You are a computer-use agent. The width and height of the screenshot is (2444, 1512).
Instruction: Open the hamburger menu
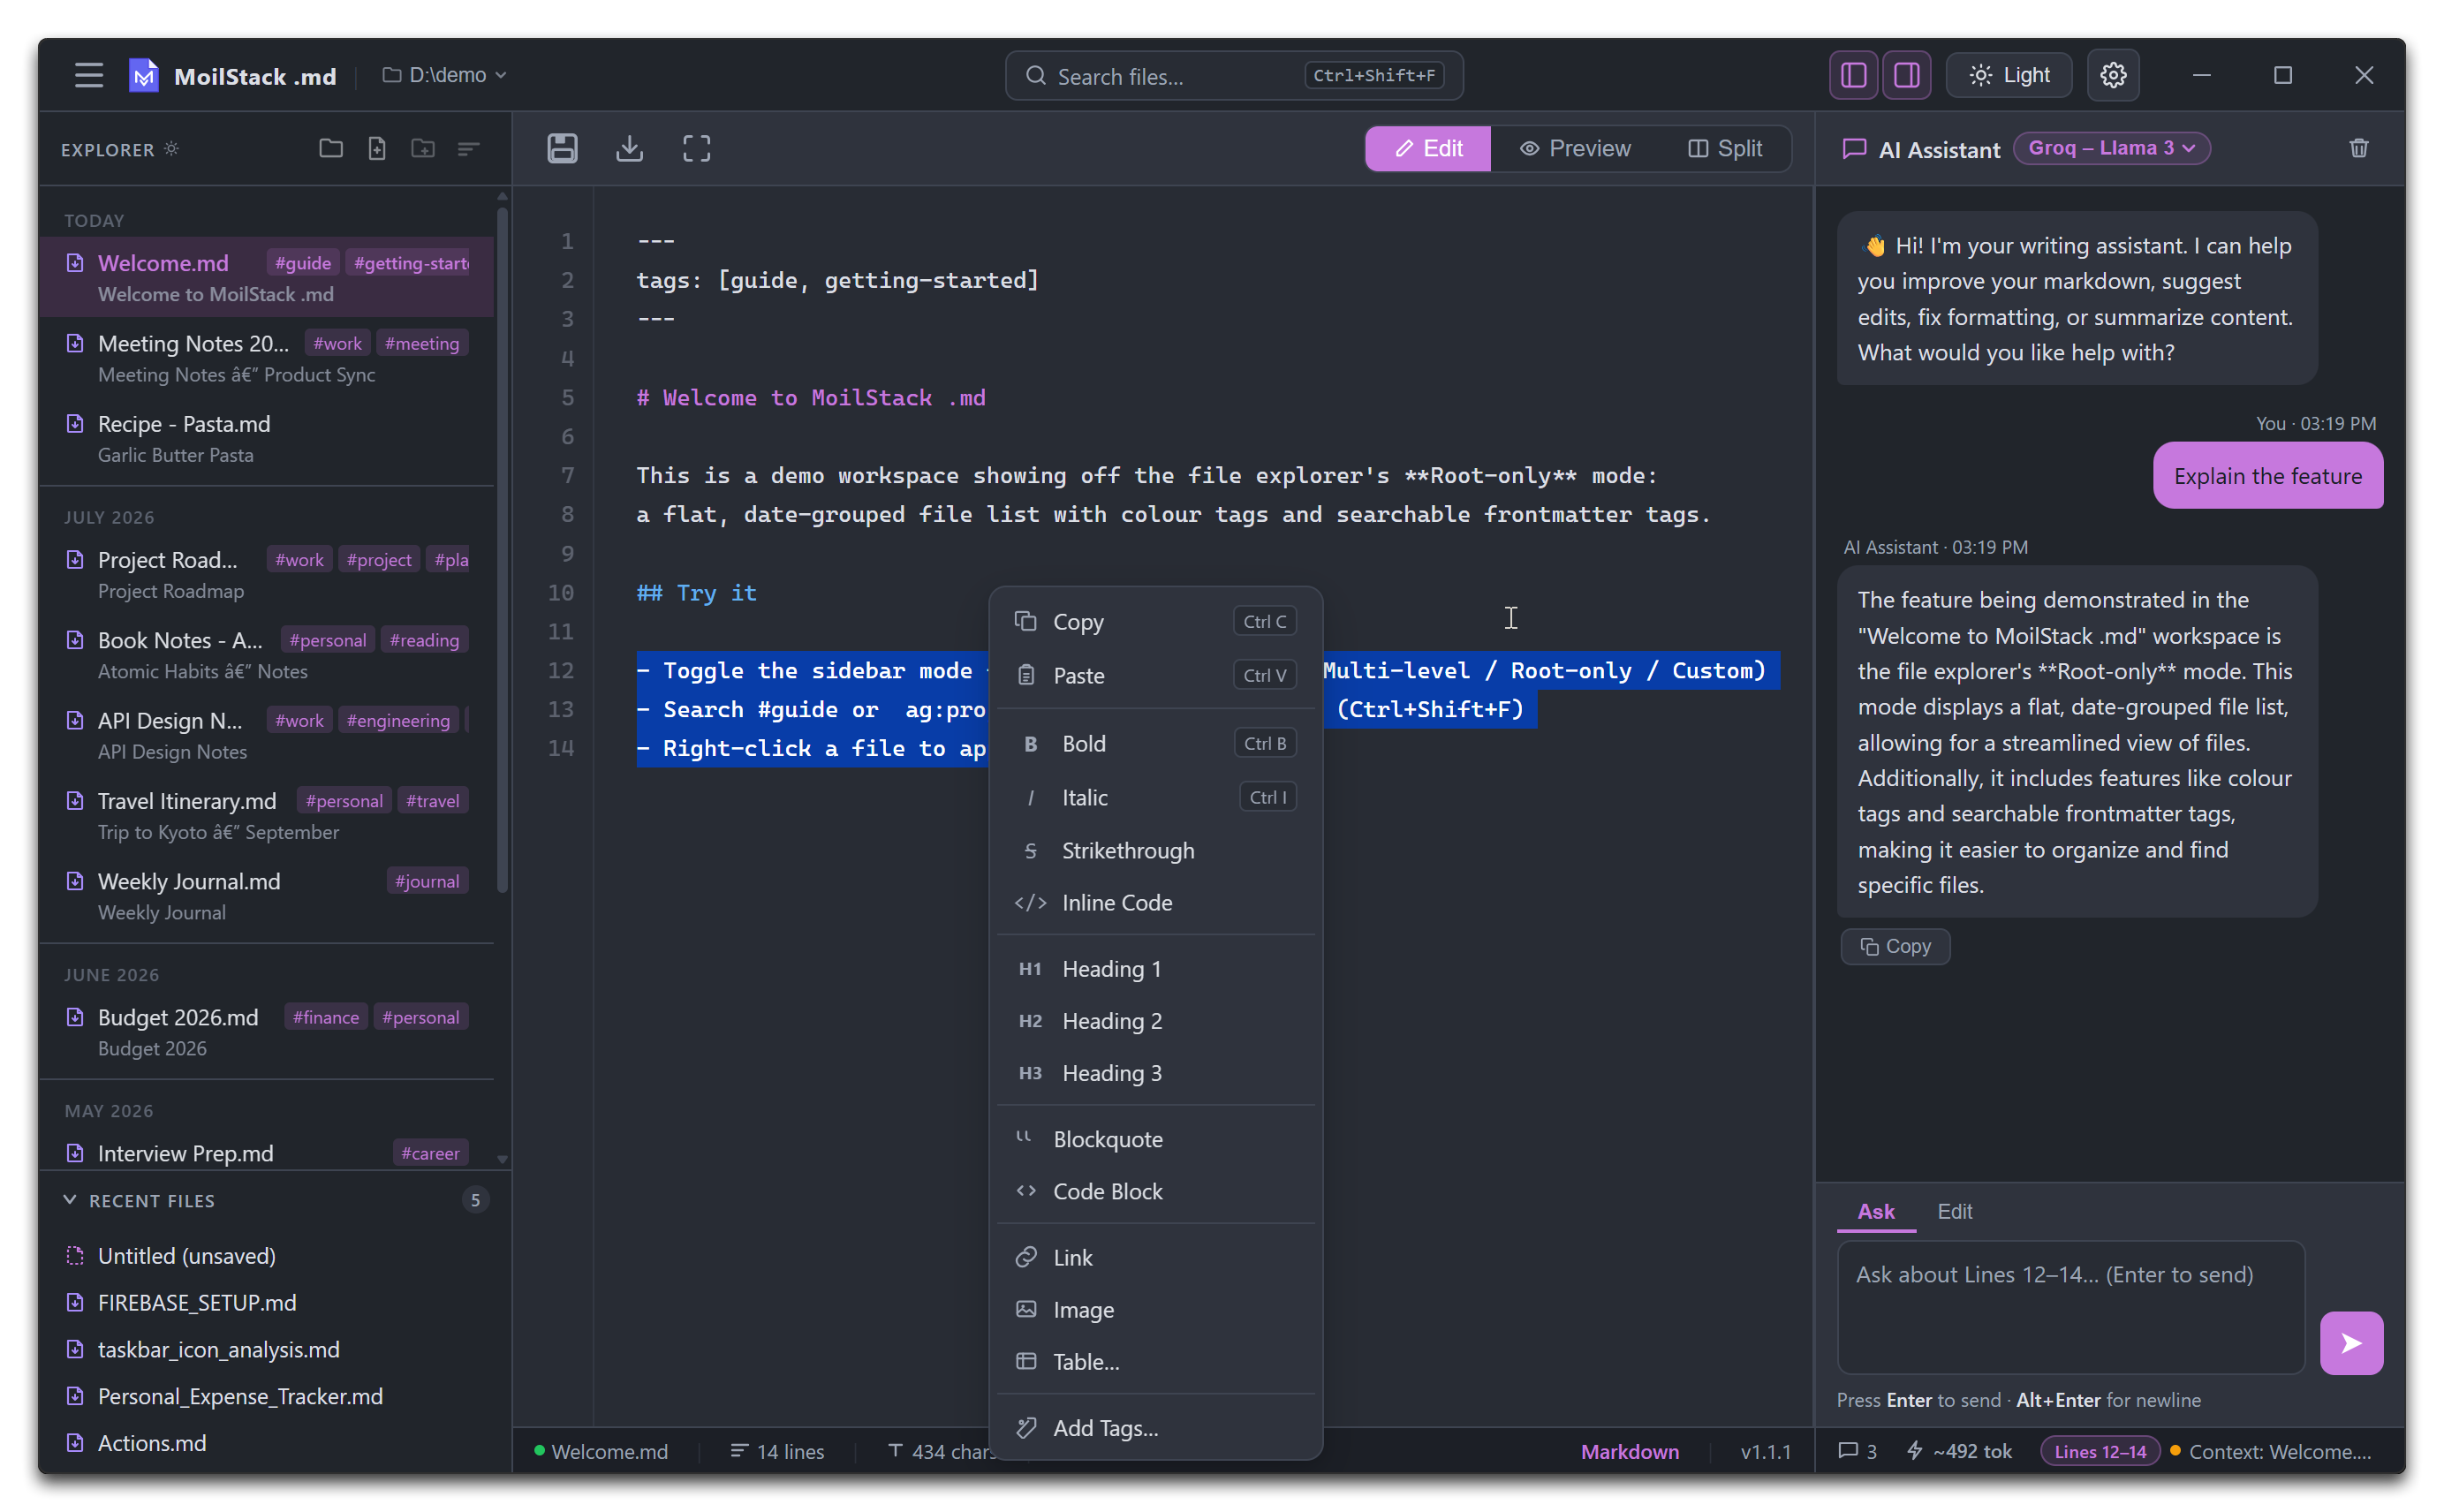pyautogui.click(x=88, y=75)
